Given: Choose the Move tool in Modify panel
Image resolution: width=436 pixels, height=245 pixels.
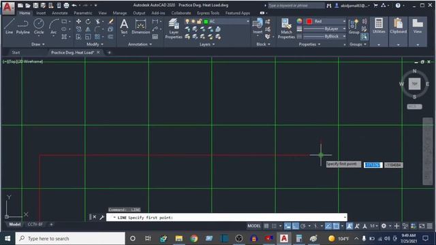Looking at the screenshot, I should coord(79,21).
